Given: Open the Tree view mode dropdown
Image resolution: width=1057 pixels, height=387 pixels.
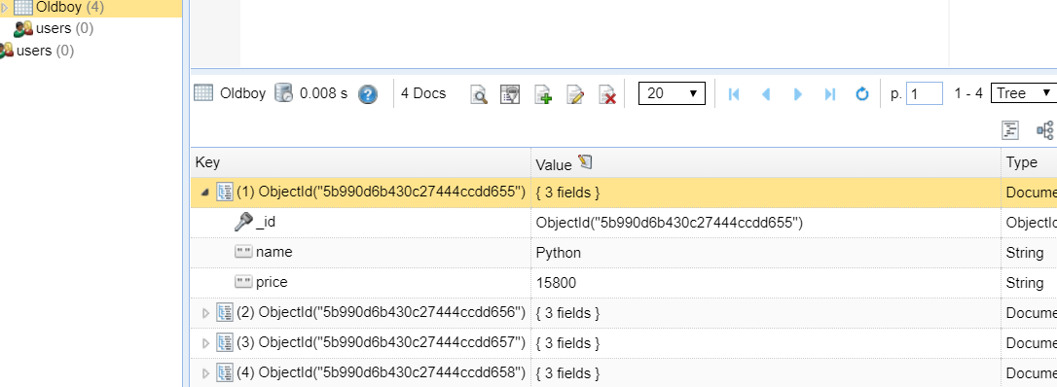Looking at the screenshot, I should pos(1023,93).
